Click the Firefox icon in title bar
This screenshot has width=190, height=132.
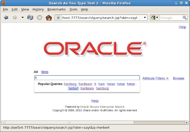point(4,3)
